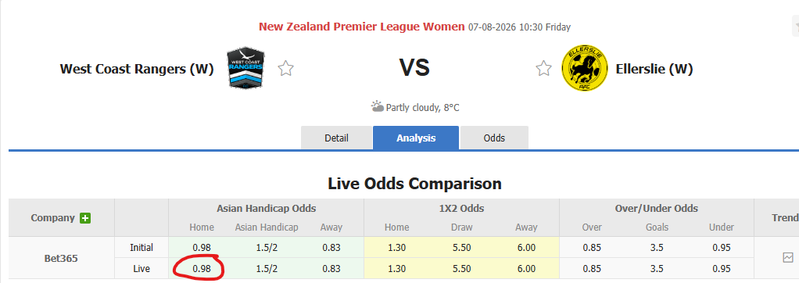
Task: Click the initial 1X2 home odds 1.30
Action: coord(396,248)
